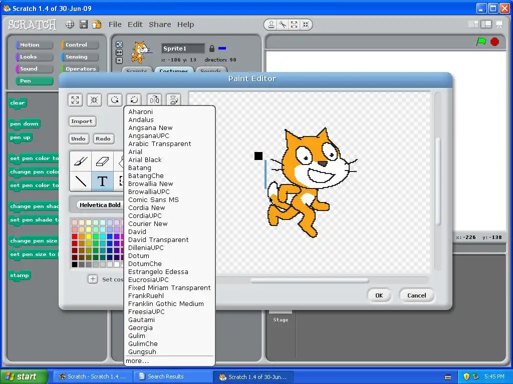Open the Control blocks category

[x=80, y=44]
